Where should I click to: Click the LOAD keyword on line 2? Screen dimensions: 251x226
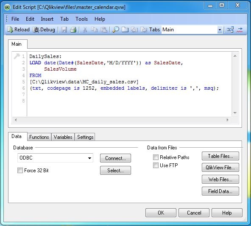pyautogui.click(x=35, y=63)
